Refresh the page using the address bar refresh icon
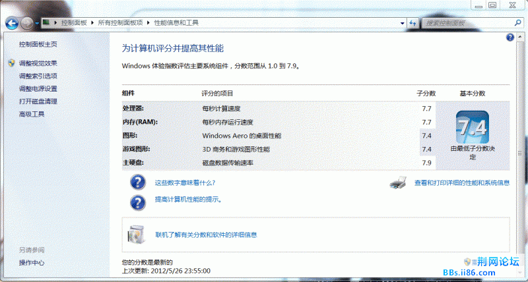Viewport: 528px width, 282px height. [413, 23]
